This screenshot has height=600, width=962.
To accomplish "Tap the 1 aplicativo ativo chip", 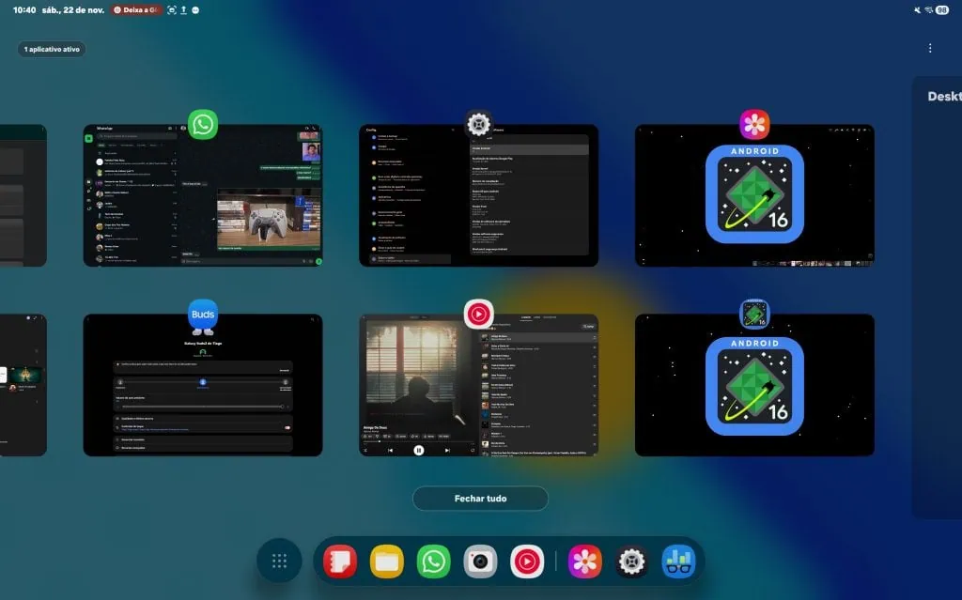I will [51, 48].
